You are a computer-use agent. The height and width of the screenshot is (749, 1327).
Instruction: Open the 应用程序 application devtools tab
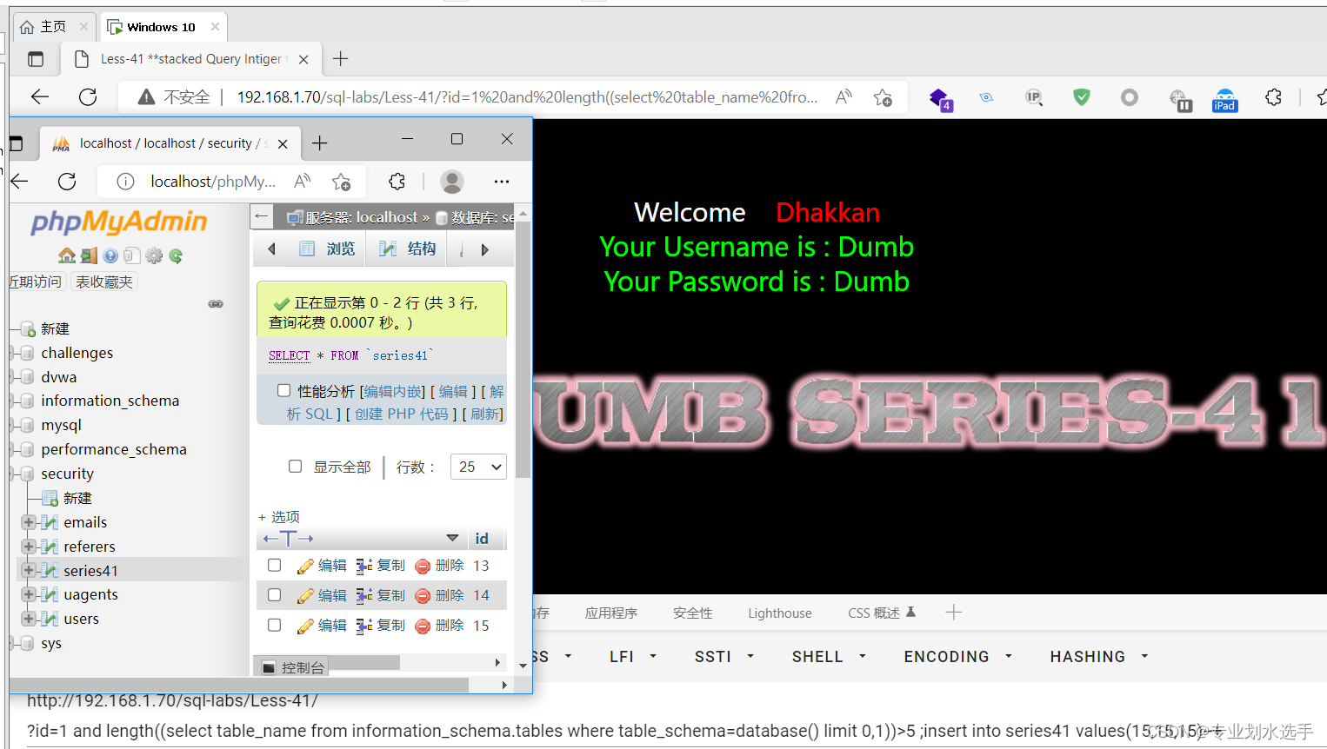611,613
